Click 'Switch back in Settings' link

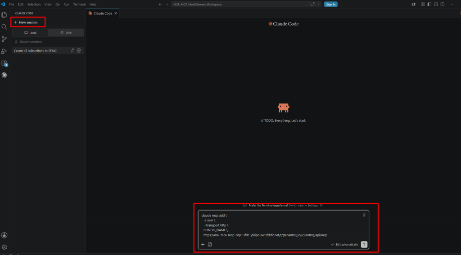(303, 206)
